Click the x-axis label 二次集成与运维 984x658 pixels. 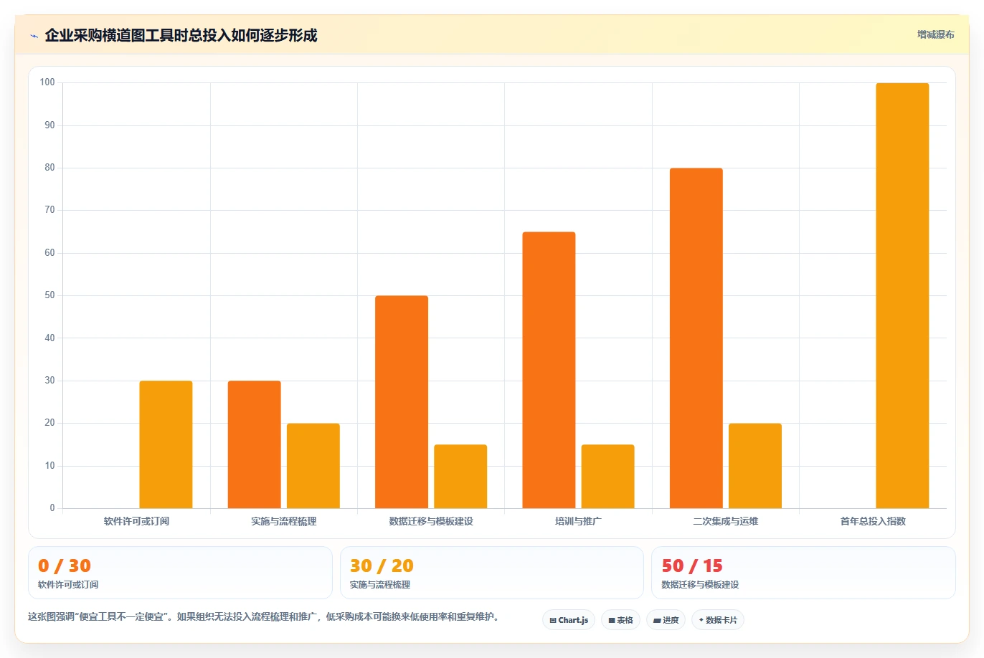tap(726, 521)
